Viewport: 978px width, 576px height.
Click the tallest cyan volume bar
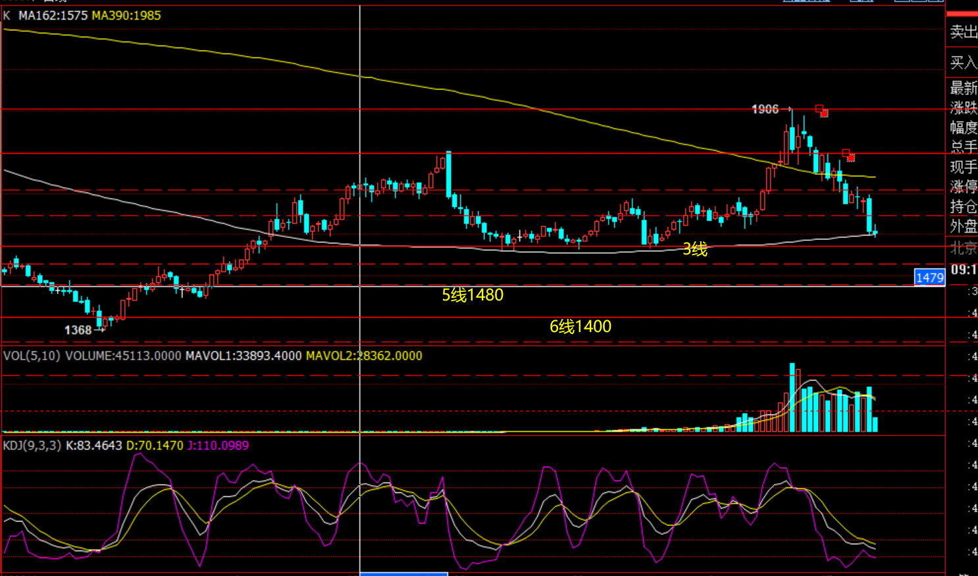[x=792, y=397]
